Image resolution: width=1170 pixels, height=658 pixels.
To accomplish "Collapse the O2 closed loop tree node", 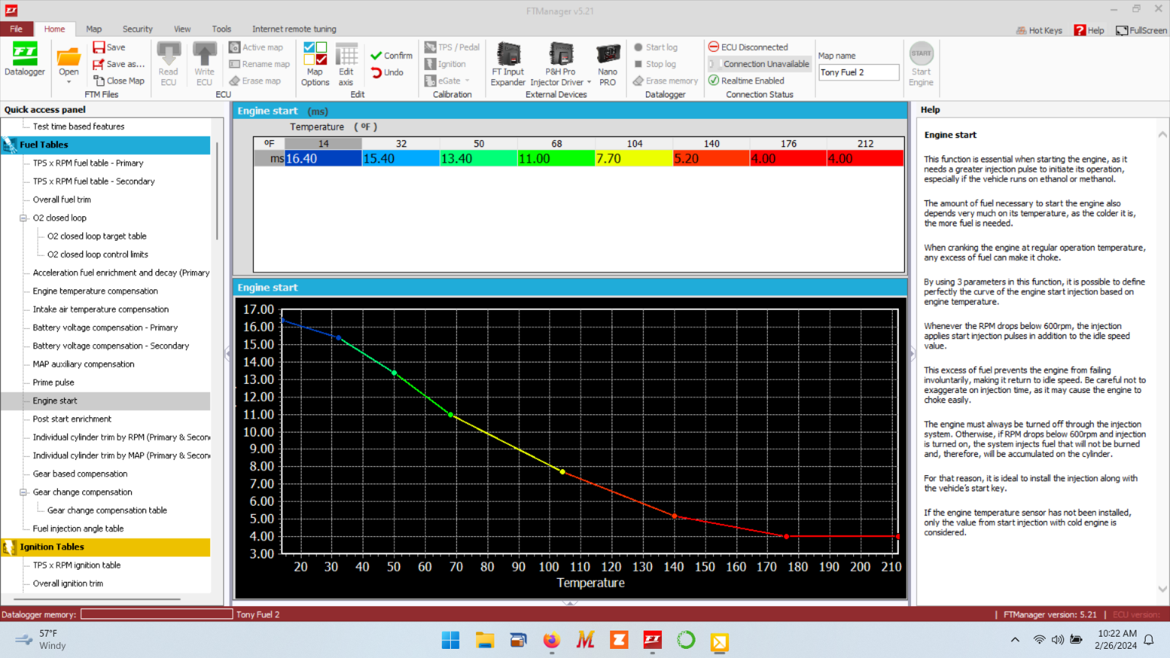I will coord(23,218).
